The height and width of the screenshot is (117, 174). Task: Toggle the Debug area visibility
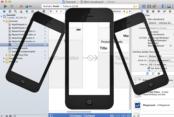[x=169, y=6]
